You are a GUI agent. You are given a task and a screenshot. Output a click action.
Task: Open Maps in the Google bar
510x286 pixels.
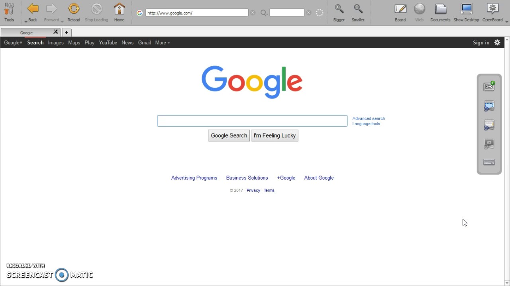click(74, 43)
